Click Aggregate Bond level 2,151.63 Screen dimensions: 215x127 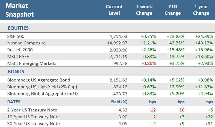(x=118, y=80)
